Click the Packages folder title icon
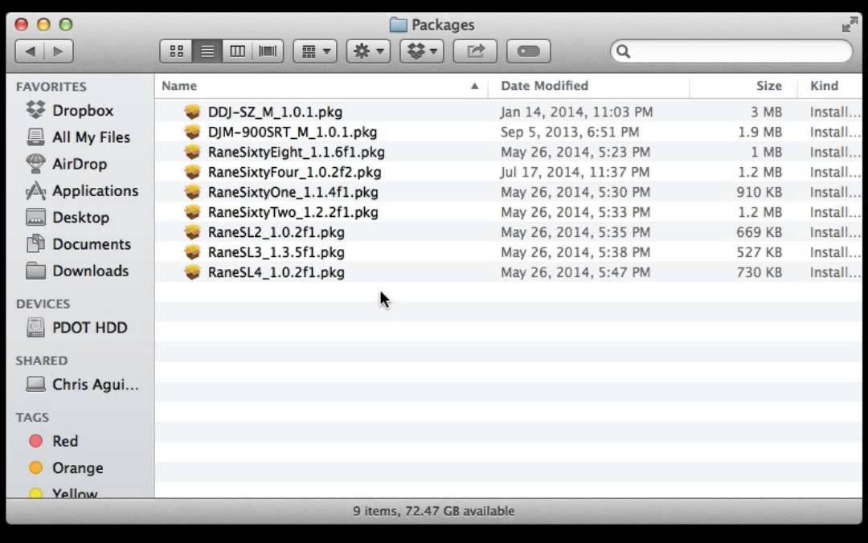 pyautogui.click(x=398, y=24)
